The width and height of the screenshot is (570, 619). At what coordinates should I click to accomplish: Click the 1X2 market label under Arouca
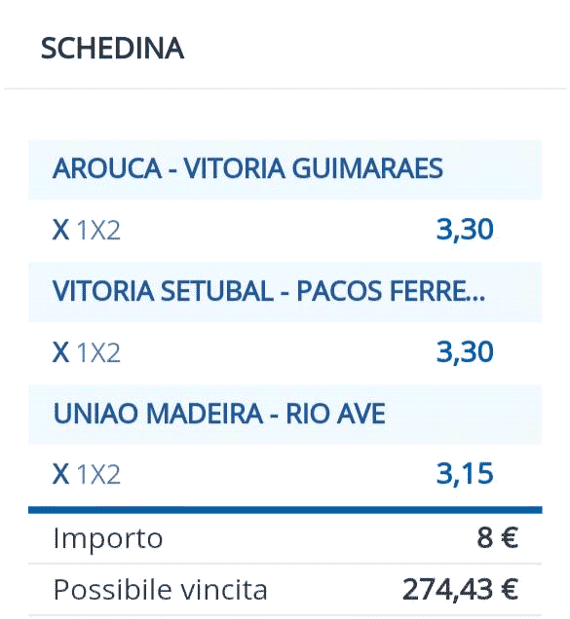(x=98, y=230)
